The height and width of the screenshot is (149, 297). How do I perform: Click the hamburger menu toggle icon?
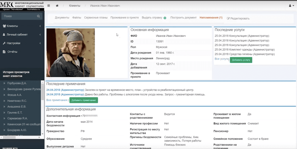click(x=48, y=6)
